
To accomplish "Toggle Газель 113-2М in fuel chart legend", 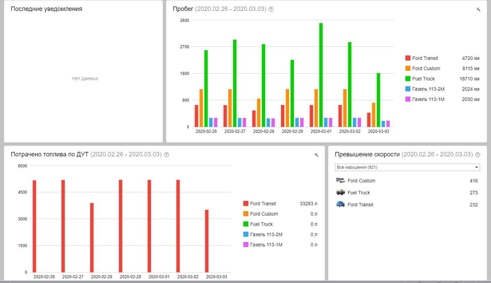I will (266, 234).
